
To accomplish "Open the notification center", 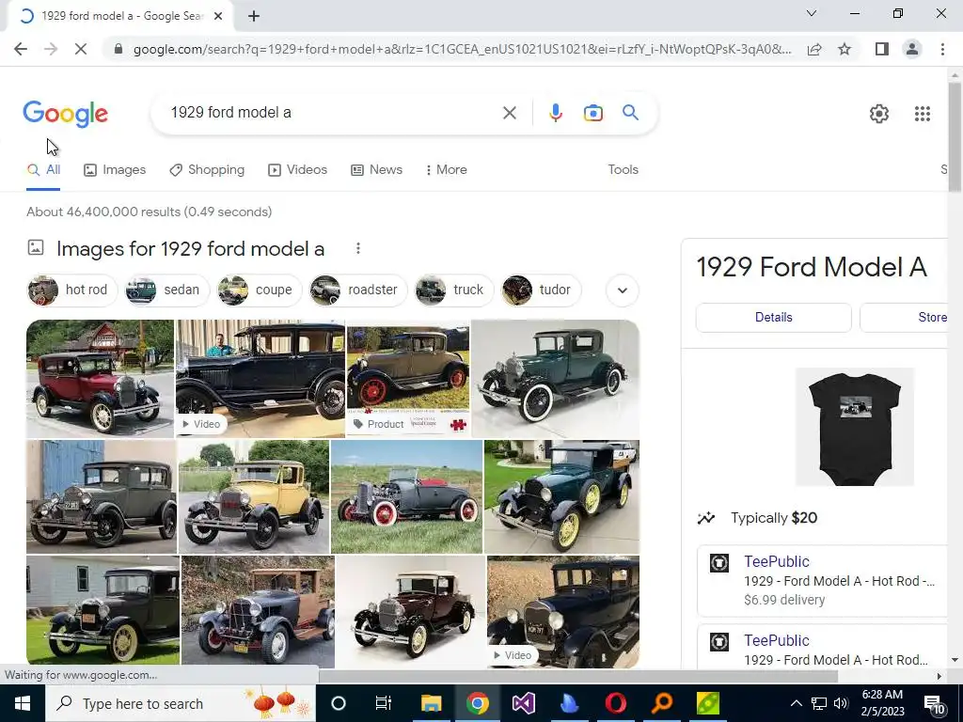I will pyautogui.click(x=935, y=704).
